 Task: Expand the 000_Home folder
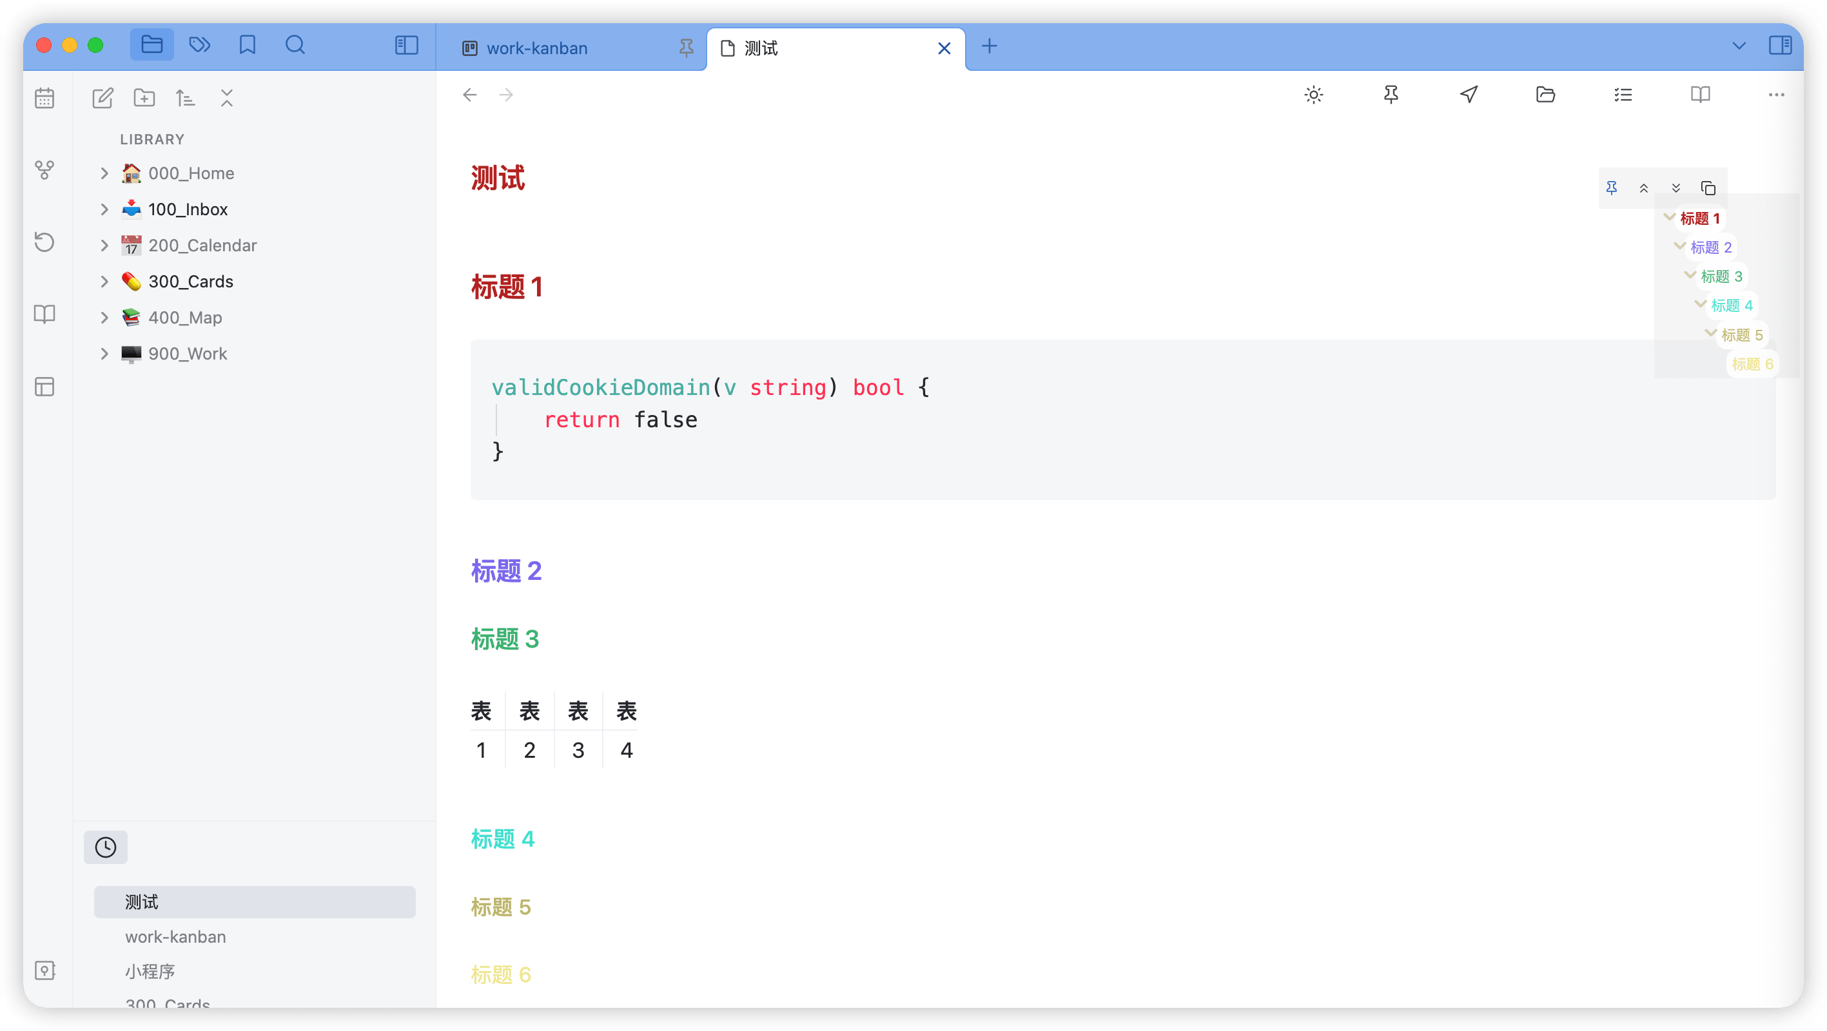click(104, 173)
